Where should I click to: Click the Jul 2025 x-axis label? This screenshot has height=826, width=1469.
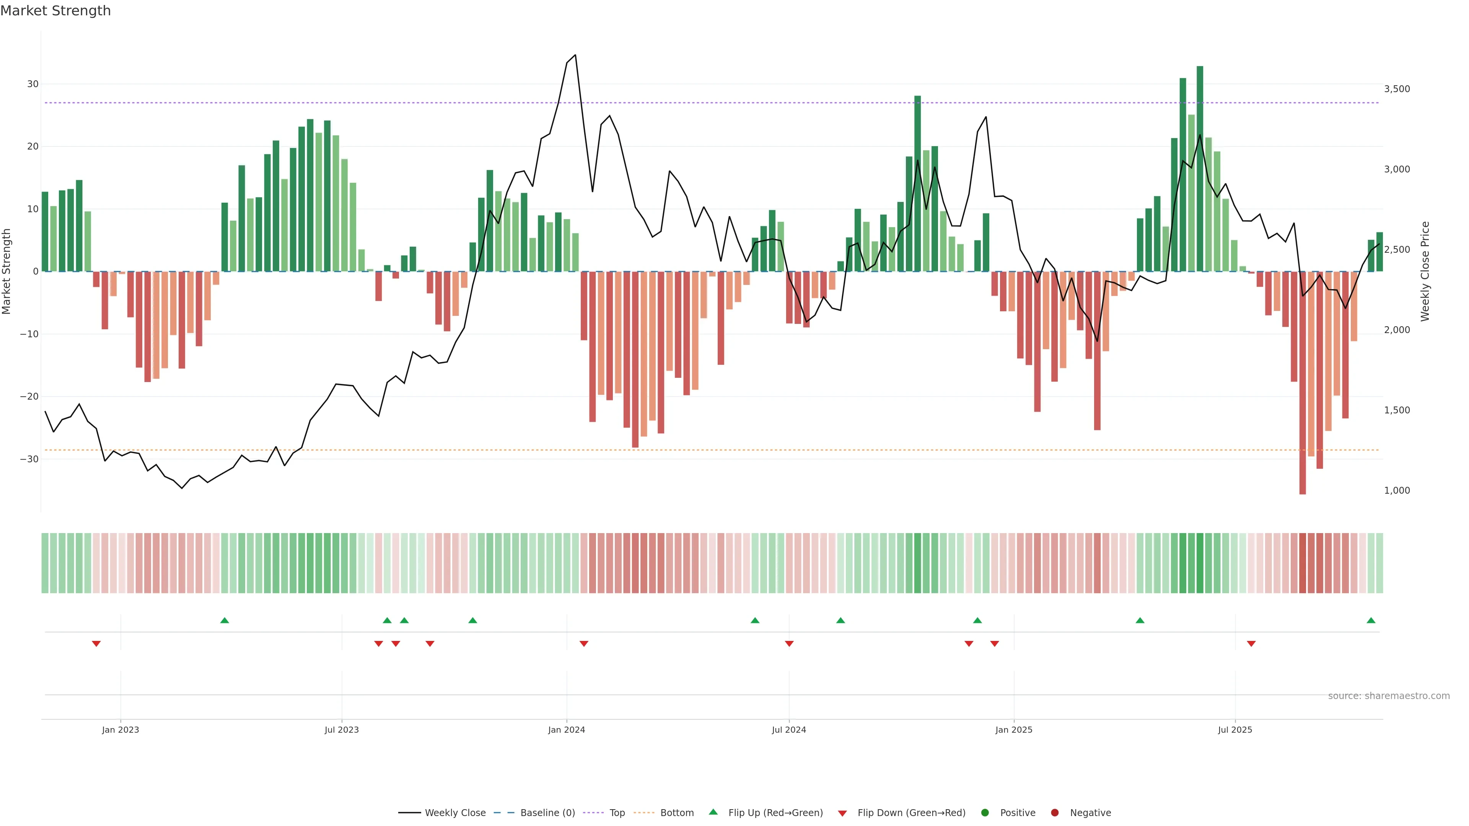click(1235, 730)
